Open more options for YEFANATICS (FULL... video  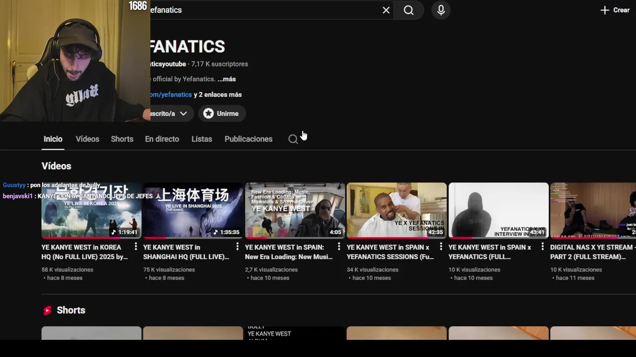pos(542,247)
